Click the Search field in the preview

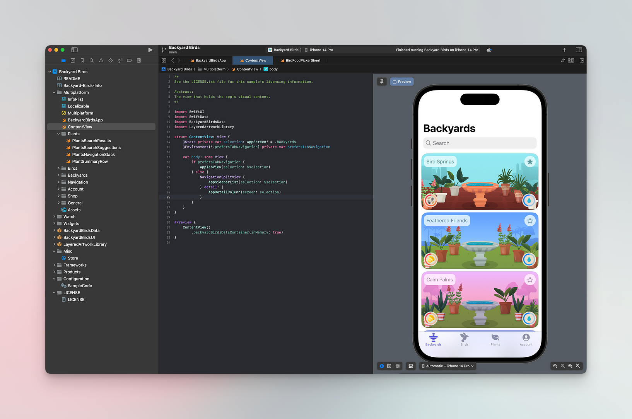tap(480, 143)
